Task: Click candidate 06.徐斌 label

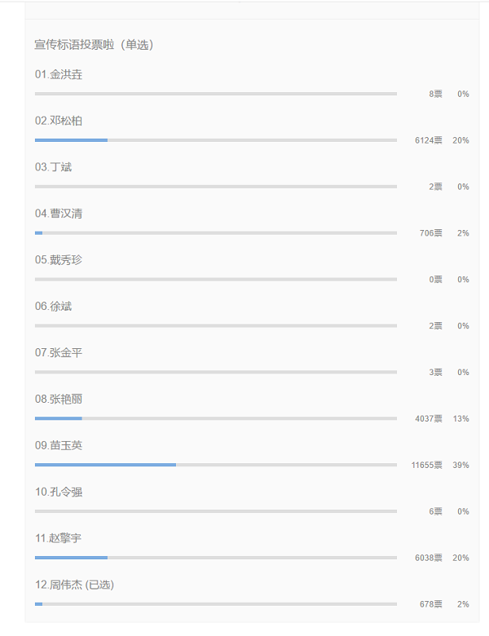Action: point(53,307)
